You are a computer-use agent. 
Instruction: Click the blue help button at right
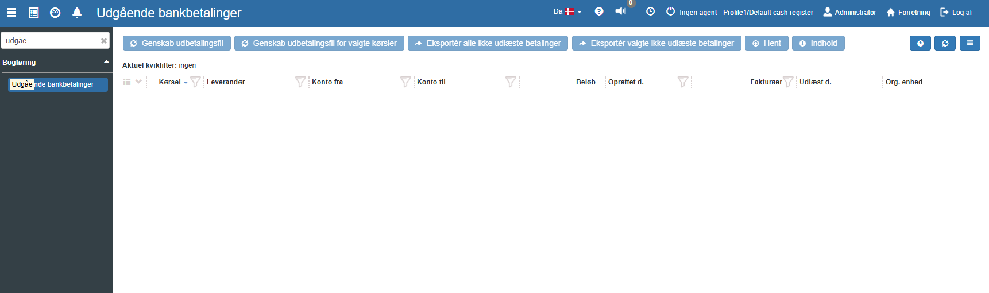pos(920,43)
